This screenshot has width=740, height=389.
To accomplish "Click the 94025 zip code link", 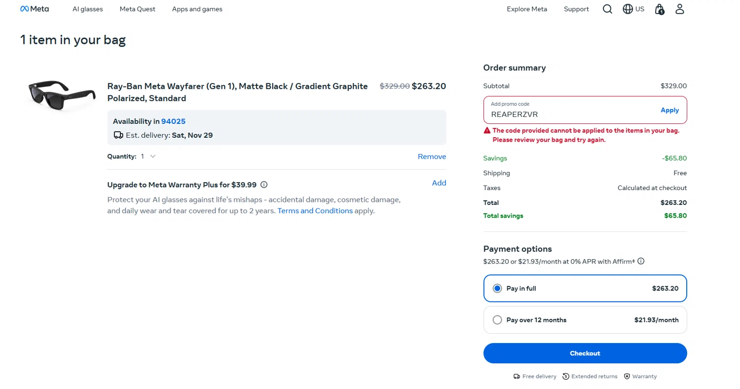I will tap(173, 121).
